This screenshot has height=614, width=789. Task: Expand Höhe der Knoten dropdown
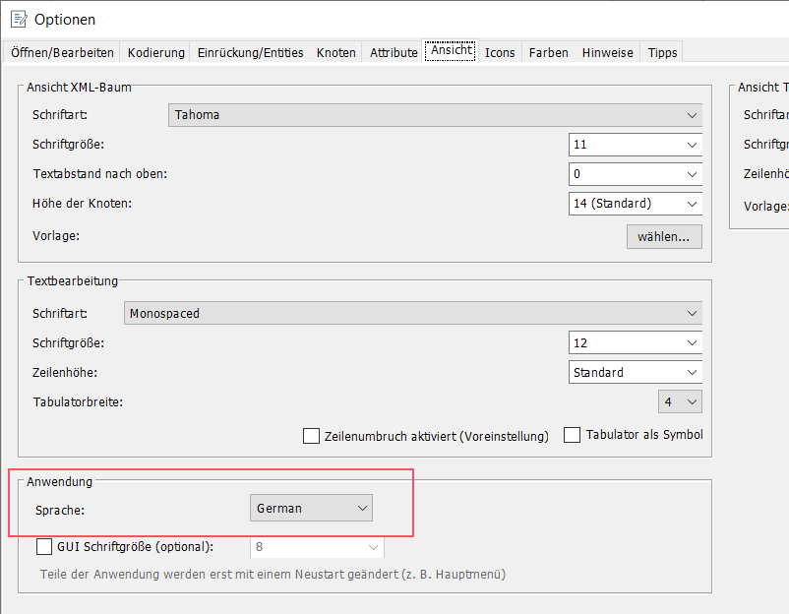[x=636, y=204]
